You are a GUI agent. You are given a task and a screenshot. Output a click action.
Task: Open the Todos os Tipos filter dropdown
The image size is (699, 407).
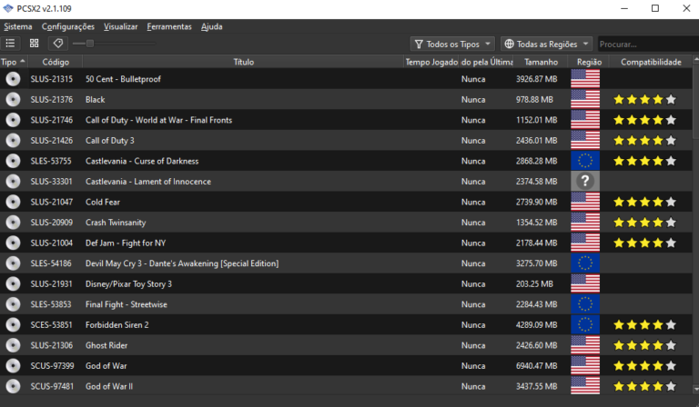tap(451, 44)
